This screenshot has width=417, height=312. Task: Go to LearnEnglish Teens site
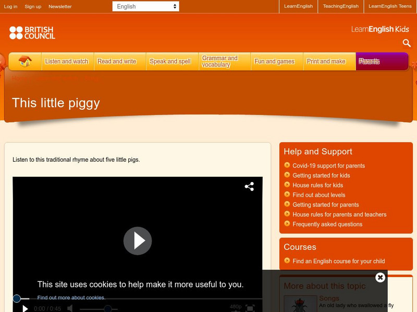pyautogui.click(x=390, y=6)
